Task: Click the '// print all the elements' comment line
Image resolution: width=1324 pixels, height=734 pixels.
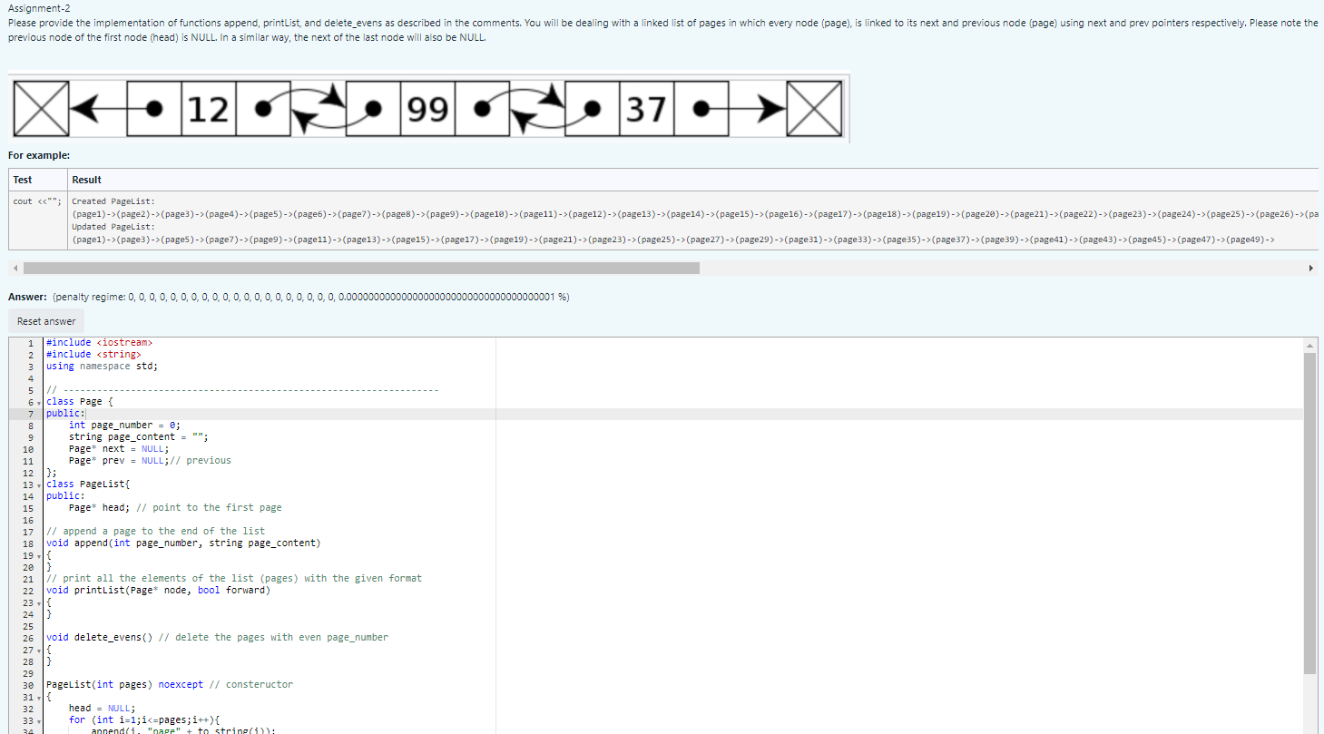Action: [x=234, y=579]
